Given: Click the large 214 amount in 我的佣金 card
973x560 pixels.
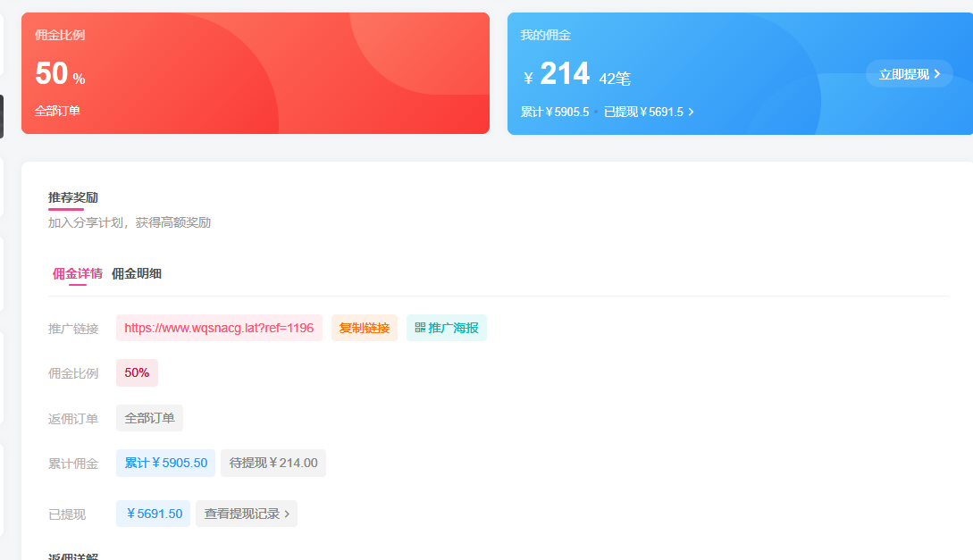Looking at the screenshot, I should [565, 74].
